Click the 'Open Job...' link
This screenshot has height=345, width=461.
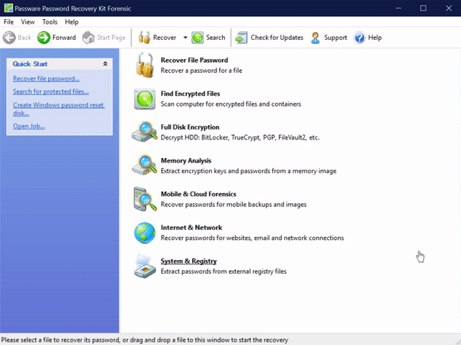click(29, 127)
